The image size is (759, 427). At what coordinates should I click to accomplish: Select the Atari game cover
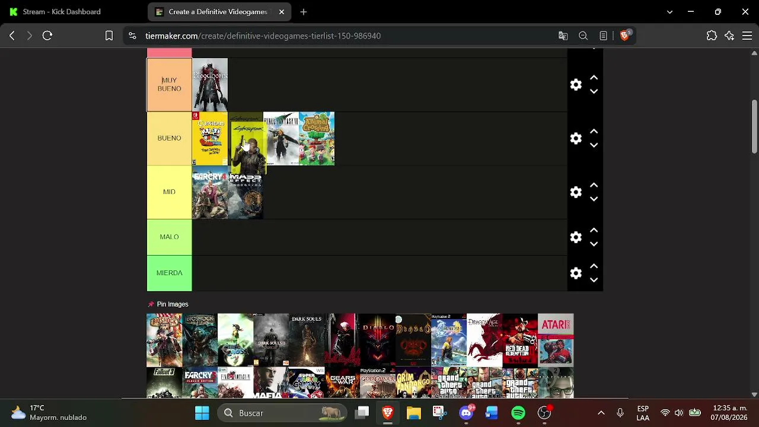(556, 340)
